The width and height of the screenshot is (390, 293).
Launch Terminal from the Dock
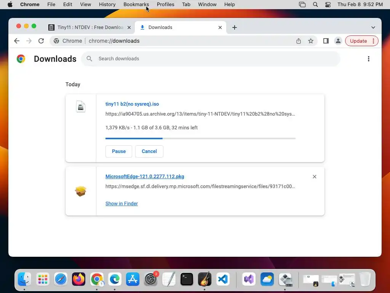point(187,279)
